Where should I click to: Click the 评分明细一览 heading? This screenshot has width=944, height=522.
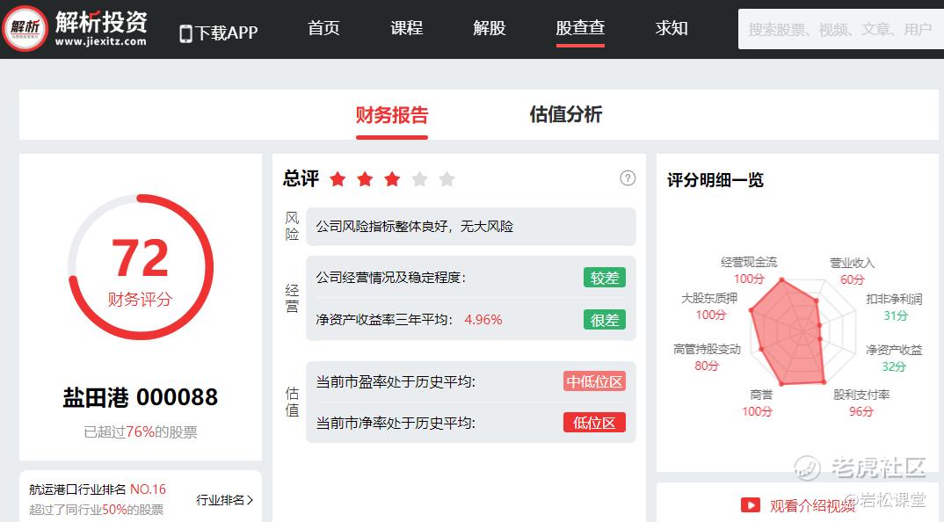(715, 180)
